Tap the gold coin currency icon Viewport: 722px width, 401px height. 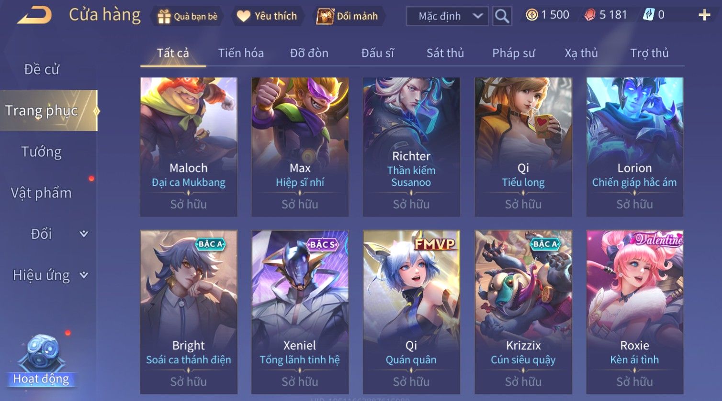point(531,15)
